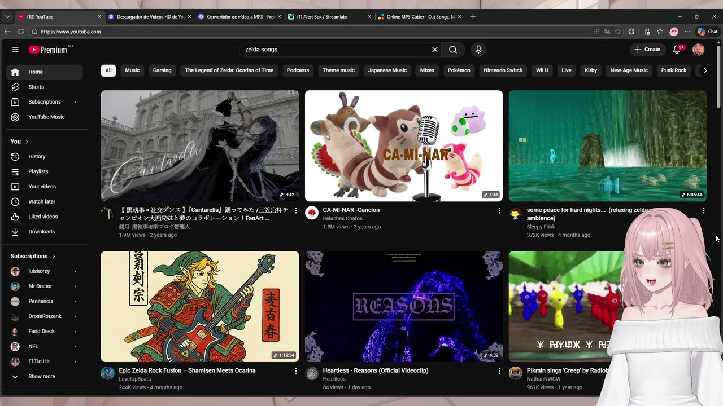Screen dimensions: 723x406
Task: Select the Music filter chip
Action: (132, 70)
